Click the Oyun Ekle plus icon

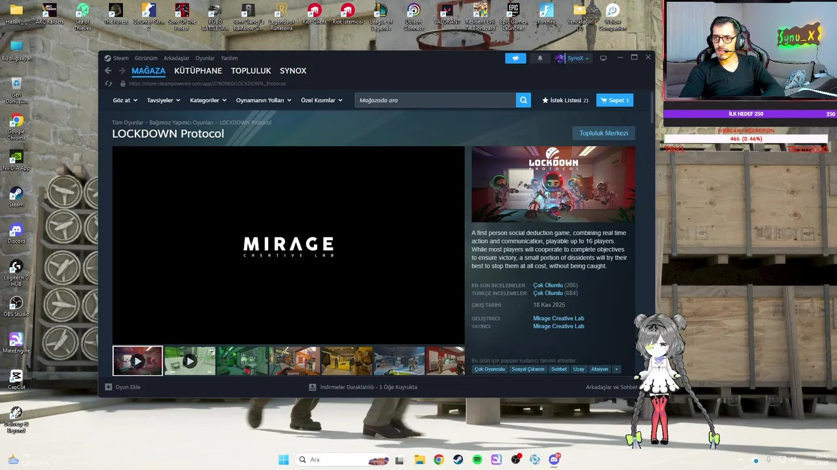click(109, 387)
